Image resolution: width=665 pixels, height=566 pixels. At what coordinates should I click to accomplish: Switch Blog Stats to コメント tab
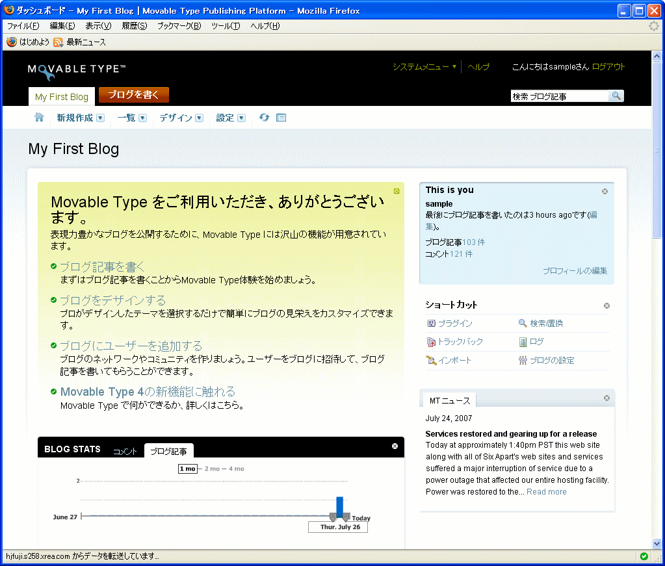click(x=125, y=452)
